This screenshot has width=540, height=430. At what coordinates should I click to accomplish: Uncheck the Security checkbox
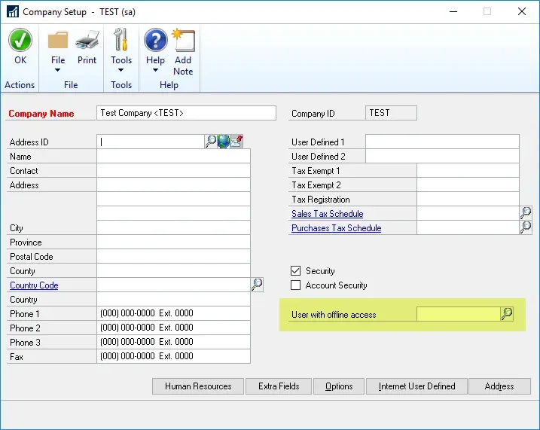[x=296, y=271]
